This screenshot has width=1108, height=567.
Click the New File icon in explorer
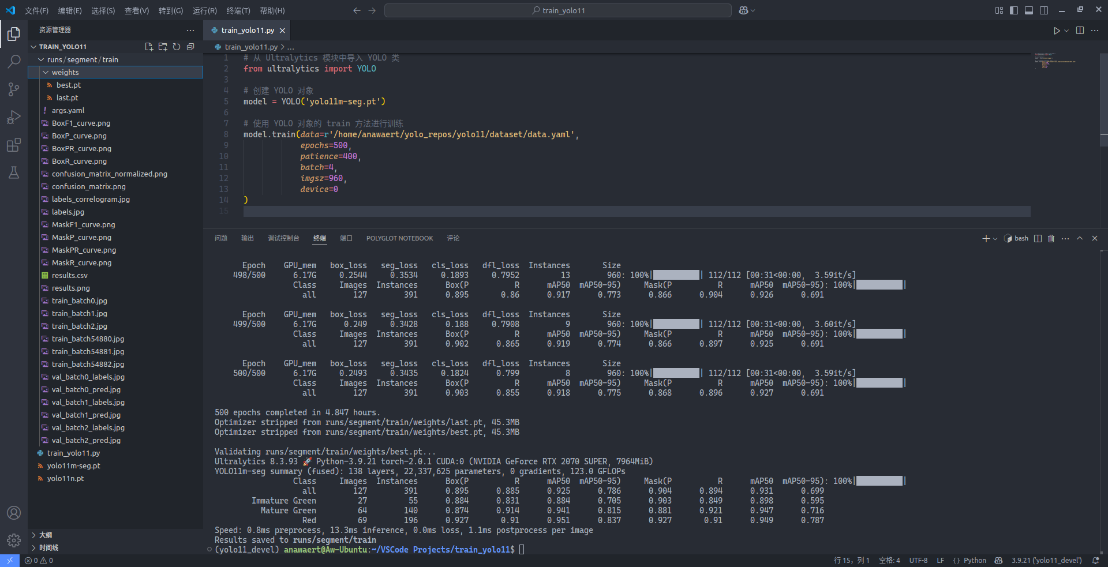(149, 47)
